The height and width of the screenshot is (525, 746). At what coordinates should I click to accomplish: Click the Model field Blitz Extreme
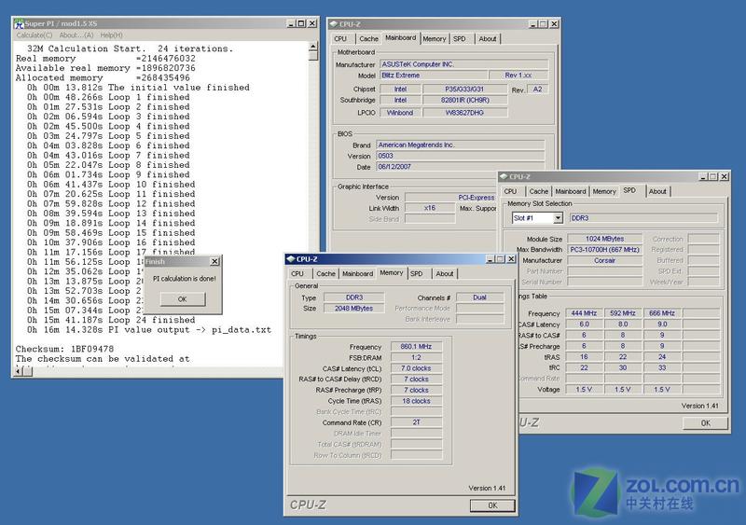[434, 76]
